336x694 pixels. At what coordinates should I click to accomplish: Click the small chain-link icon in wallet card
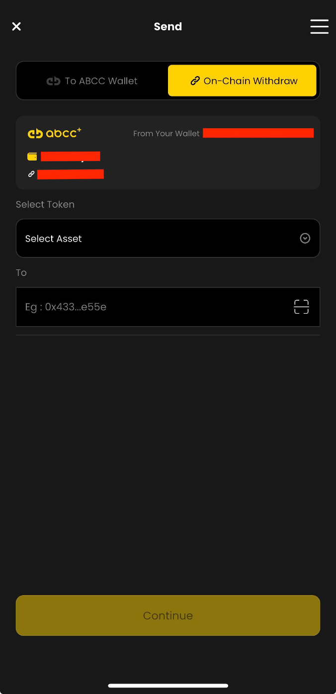[x=31, y=174]
